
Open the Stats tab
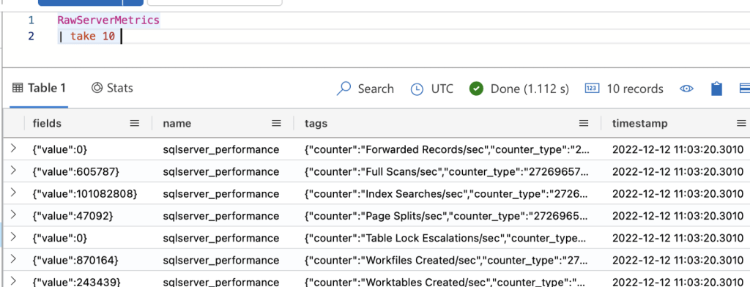point(112,88)
